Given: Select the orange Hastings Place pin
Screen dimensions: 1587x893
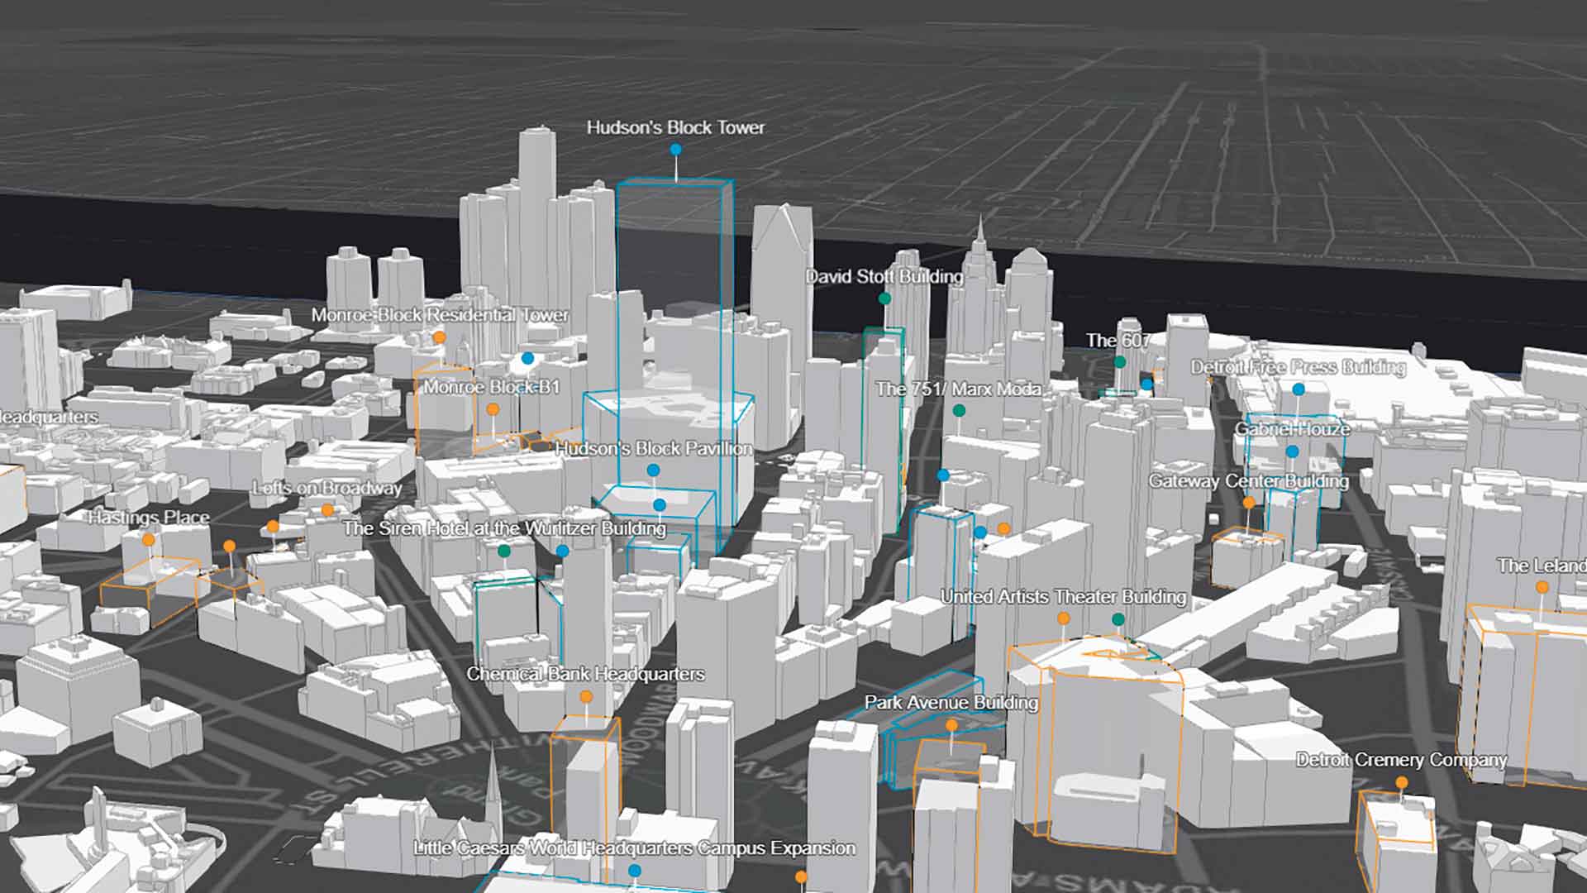Looking at the screenshot, I should 148,540.
